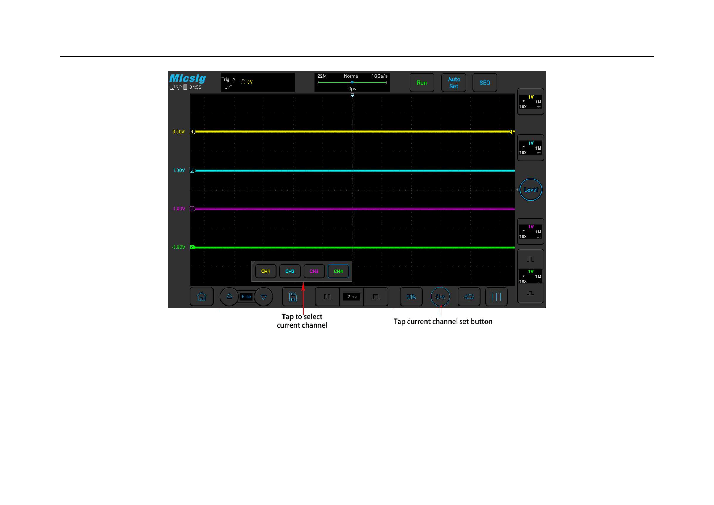Toggle the Fine adjustment mode label

click(246, 297)
